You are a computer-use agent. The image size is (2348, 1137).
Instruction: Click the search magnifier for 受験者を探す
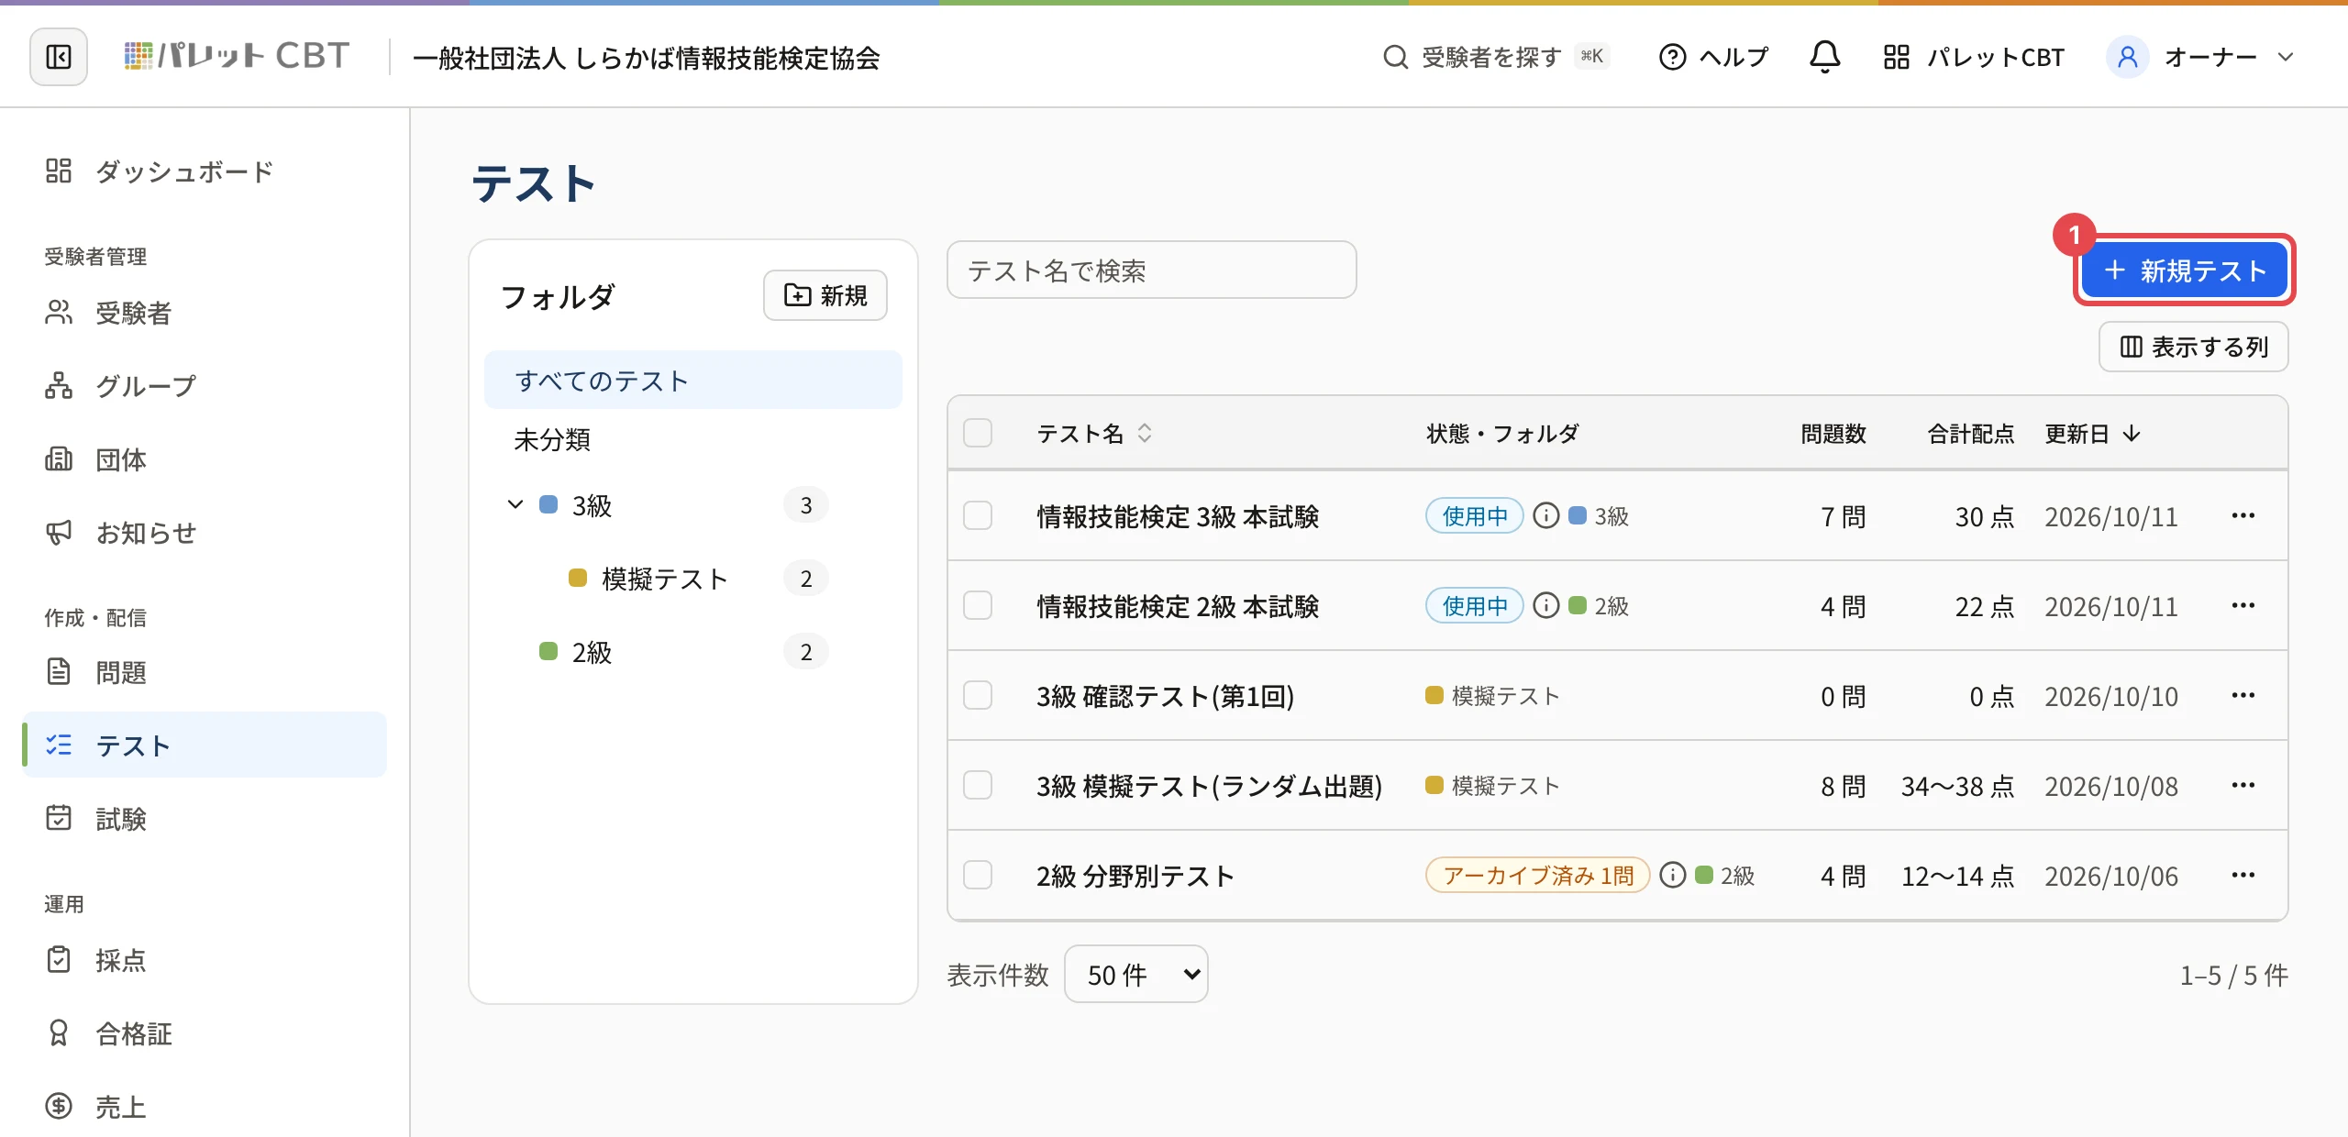(x=1395, y=57)
